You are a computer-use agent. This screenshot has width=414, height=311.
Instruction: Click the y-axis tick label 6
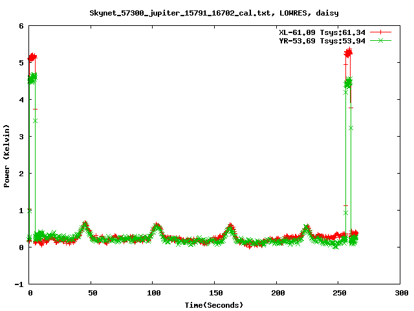(x=21, y=26)
